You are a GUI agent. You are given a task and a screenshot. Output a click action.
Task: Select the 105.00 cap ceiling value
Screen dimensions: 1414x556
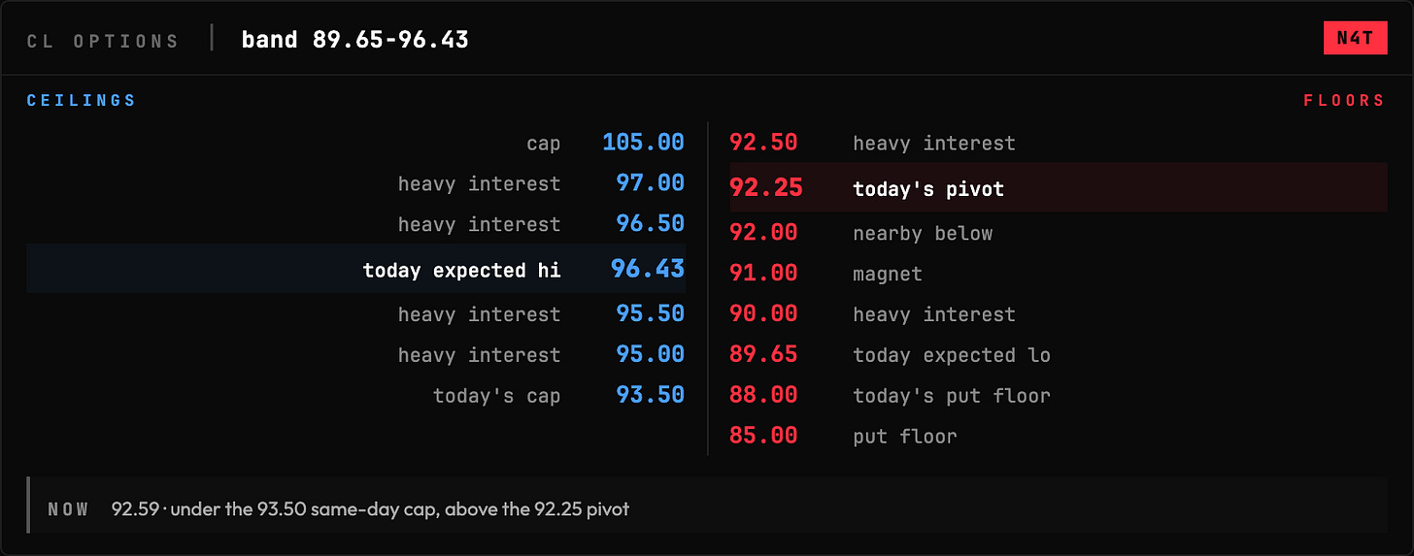(643, 143)
